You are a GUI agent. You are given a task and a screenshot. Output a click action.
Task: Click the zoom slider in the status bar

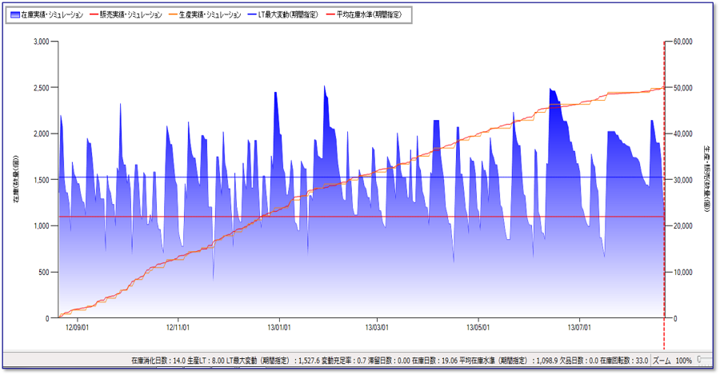click(701, 361)
